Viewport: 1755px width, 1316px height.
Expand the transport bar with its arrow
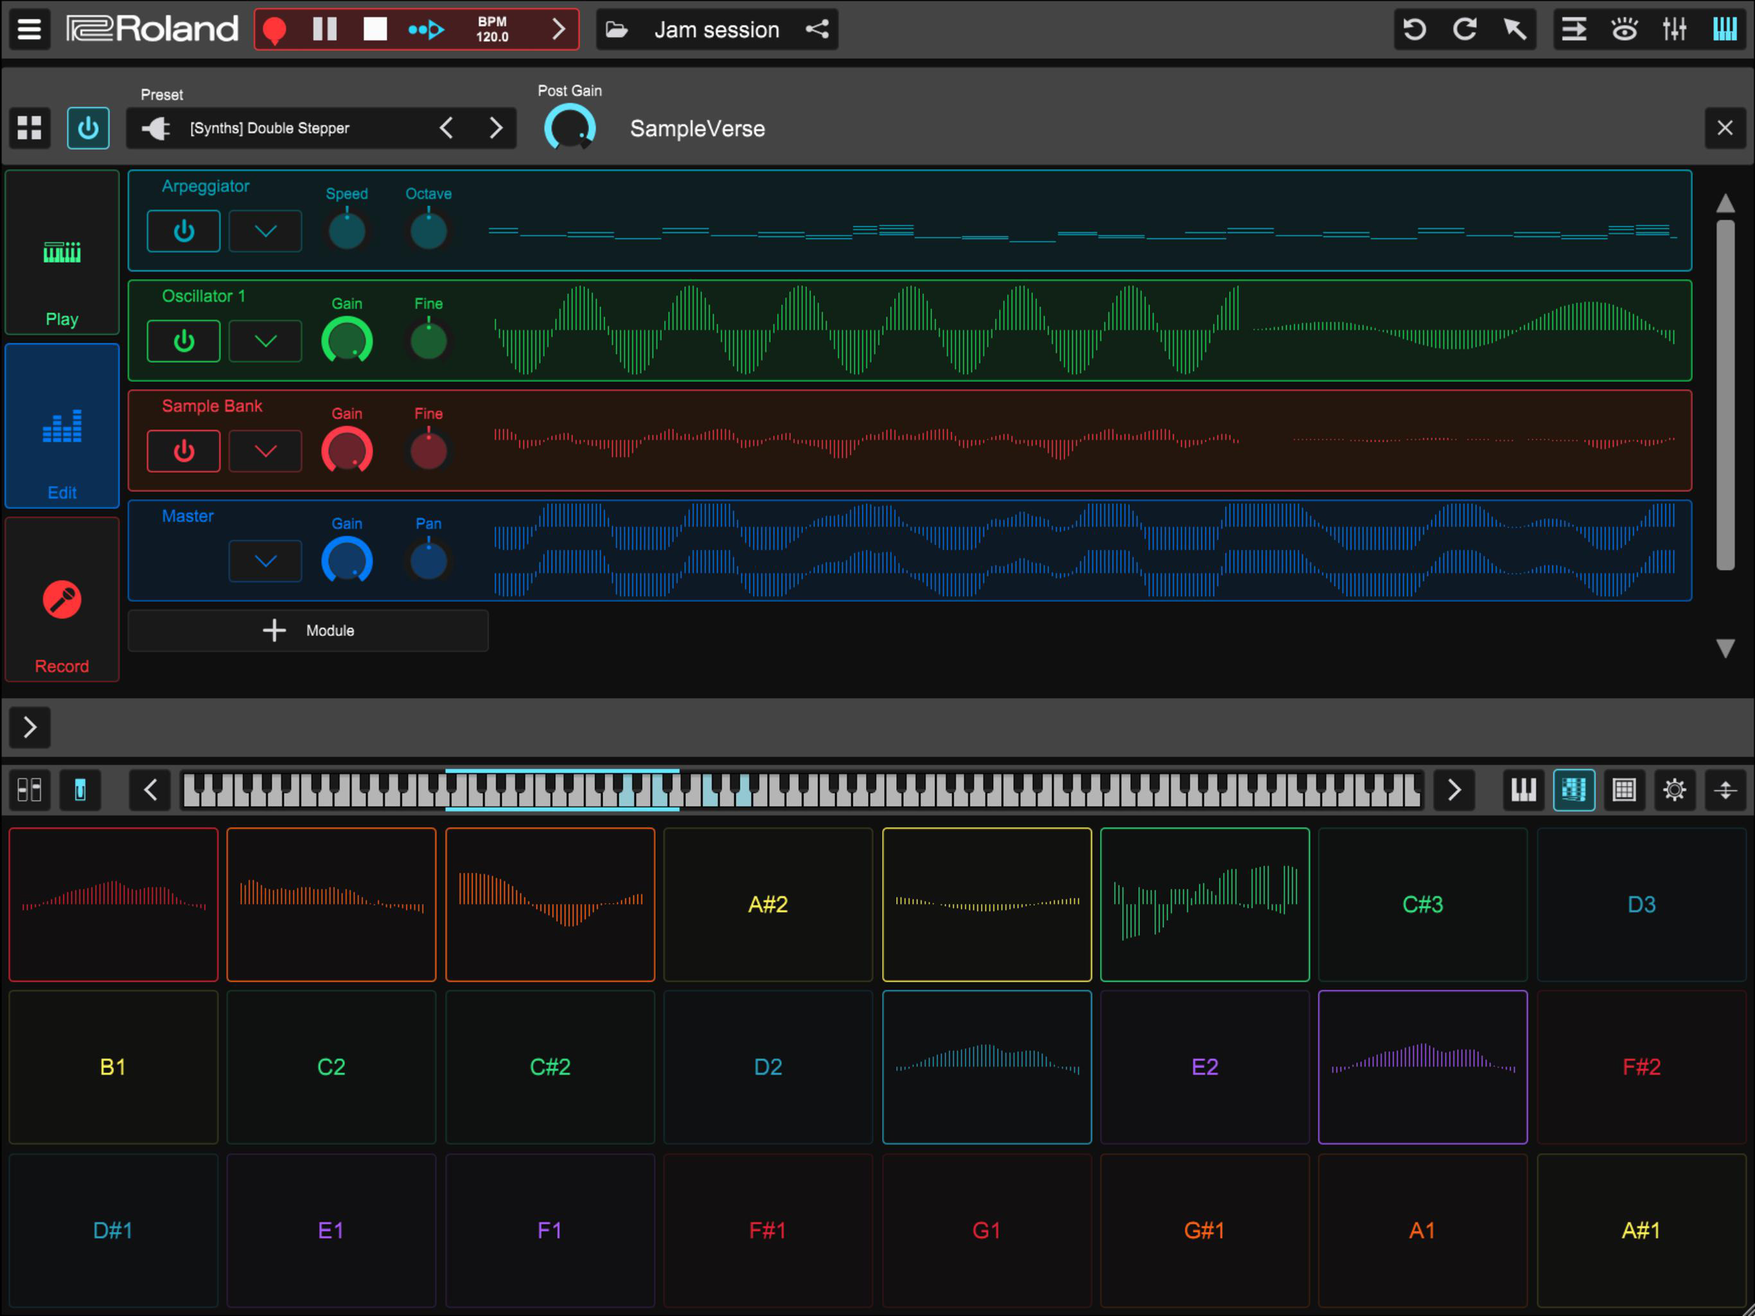(558, 30)
